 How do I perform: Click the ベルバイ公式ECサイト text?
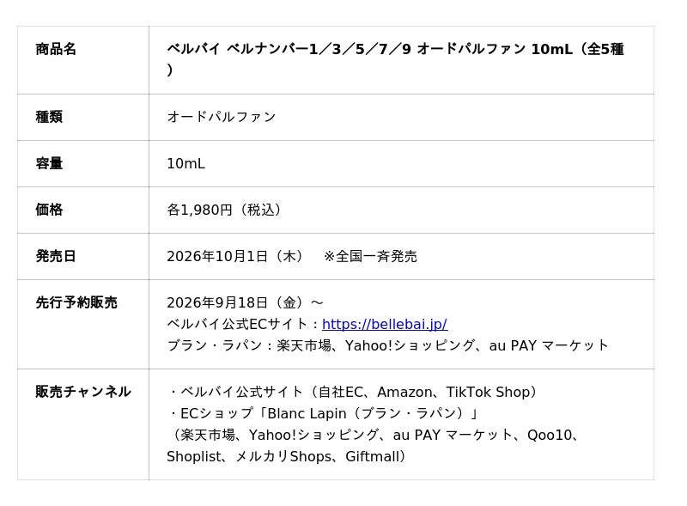click(x=237, y=324)
